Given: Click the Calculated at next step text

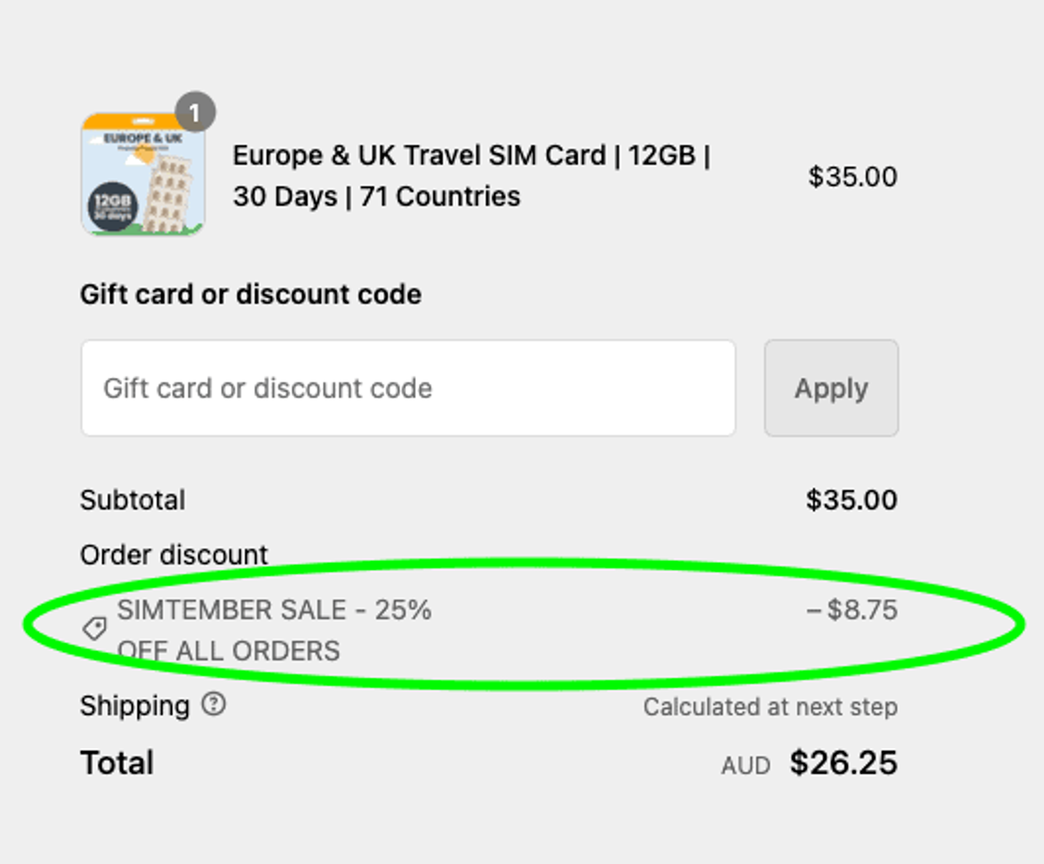Looking at the screenshot, I should click(770, 707).
